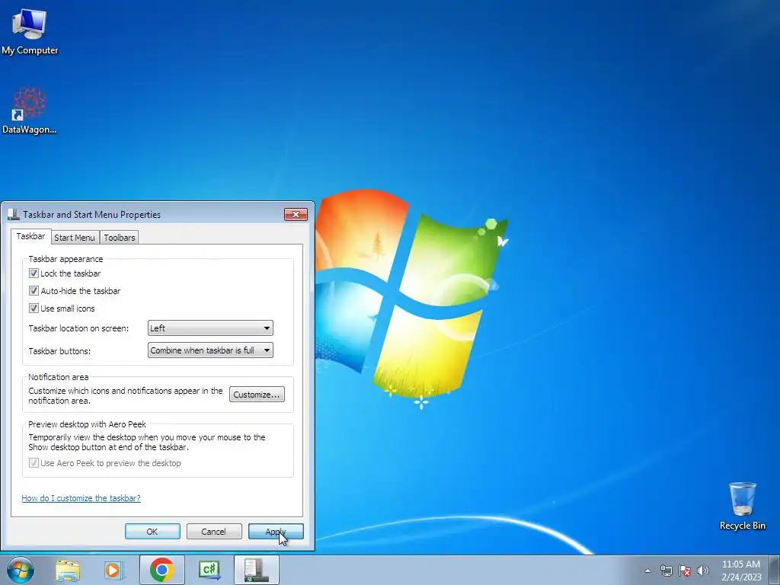Select Taskbar Properties taskbar button
The width and height of the screenshot is (780, 585).
257,570
